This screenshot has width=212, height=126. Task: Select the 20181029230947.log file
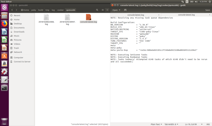(68, 20)
